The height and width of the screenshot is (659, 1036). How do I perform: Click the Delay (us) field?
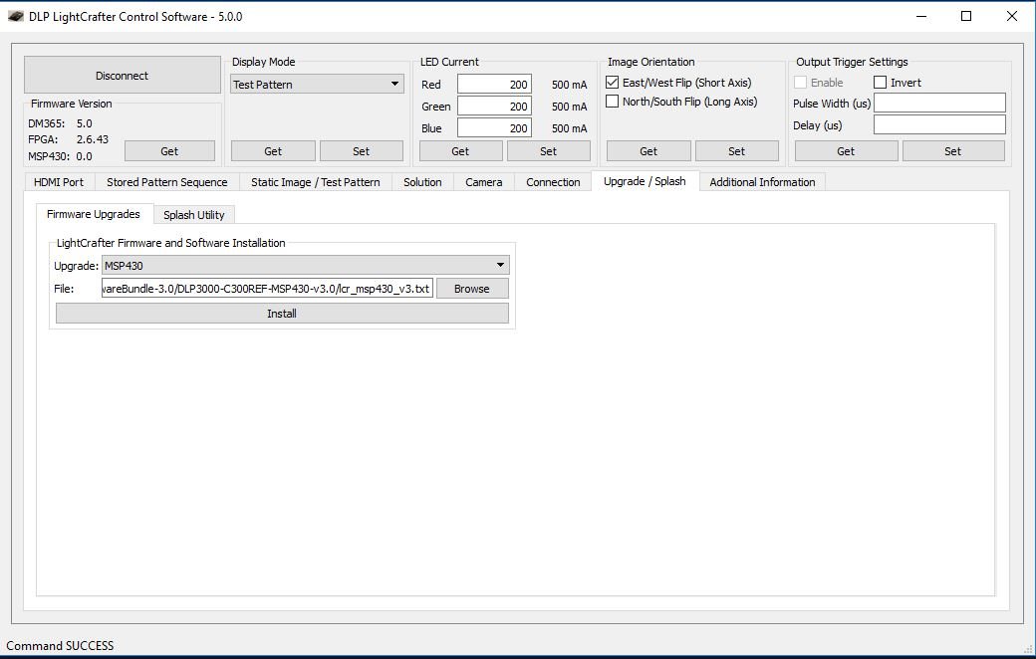939,124
